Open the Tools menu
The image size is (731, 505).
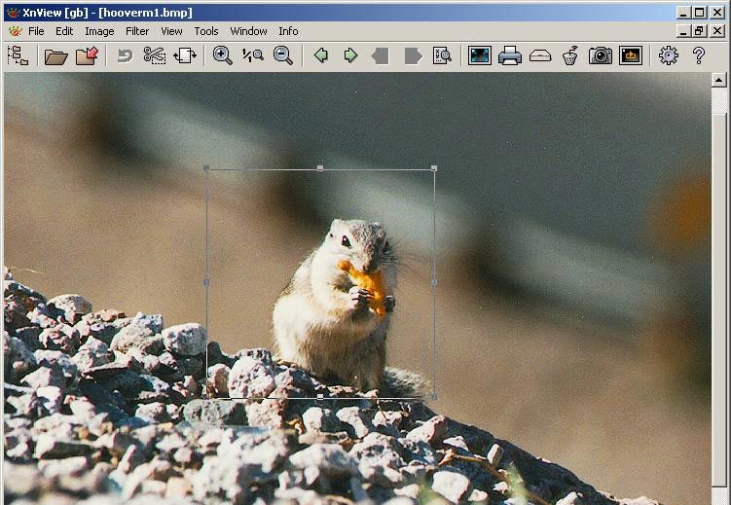point(206,31)
